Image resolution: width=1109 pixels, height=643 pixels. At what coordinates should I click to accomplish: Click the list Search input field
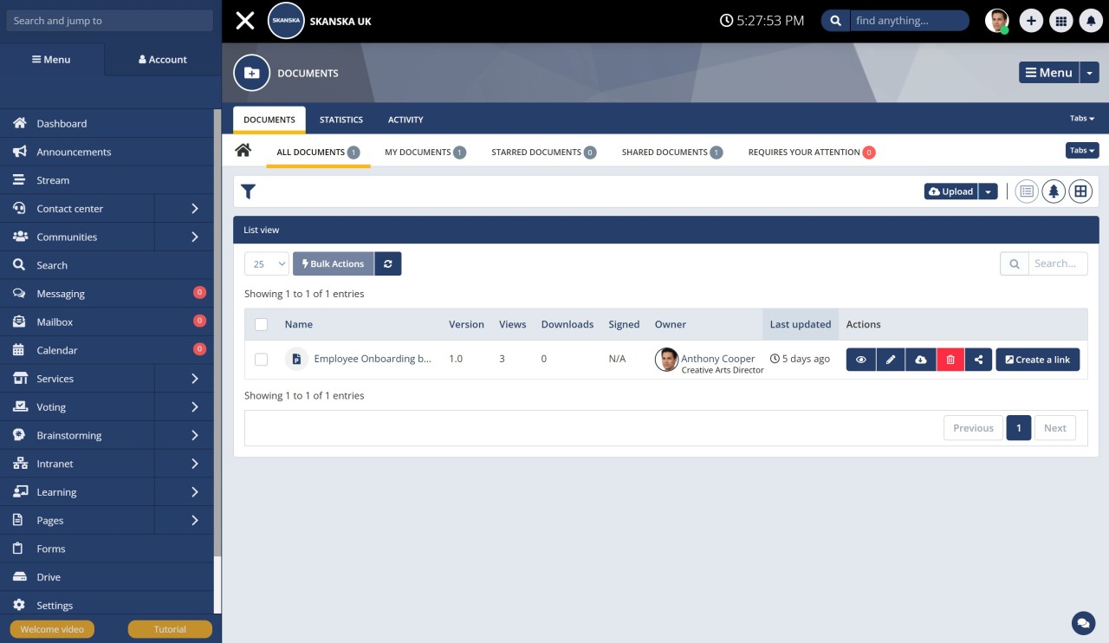tap(1057, 263)
